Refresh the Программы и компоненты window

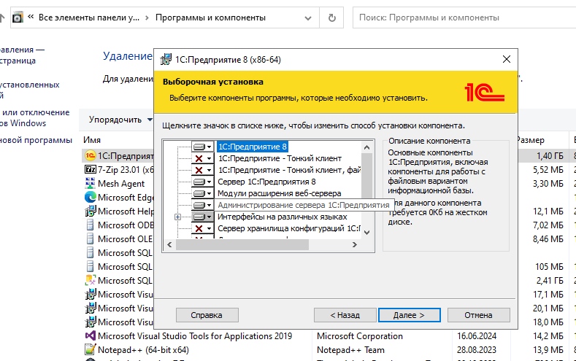click(331, 18)
